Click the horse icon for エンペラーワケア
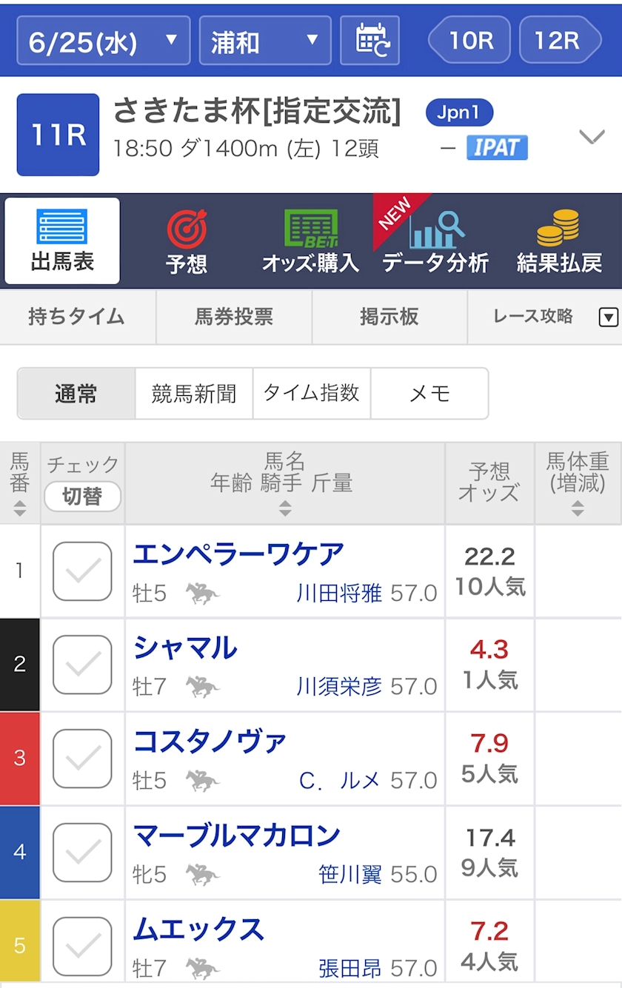This screenshot has width=622, height=988. pyautogui.click(x=202, y=593)
